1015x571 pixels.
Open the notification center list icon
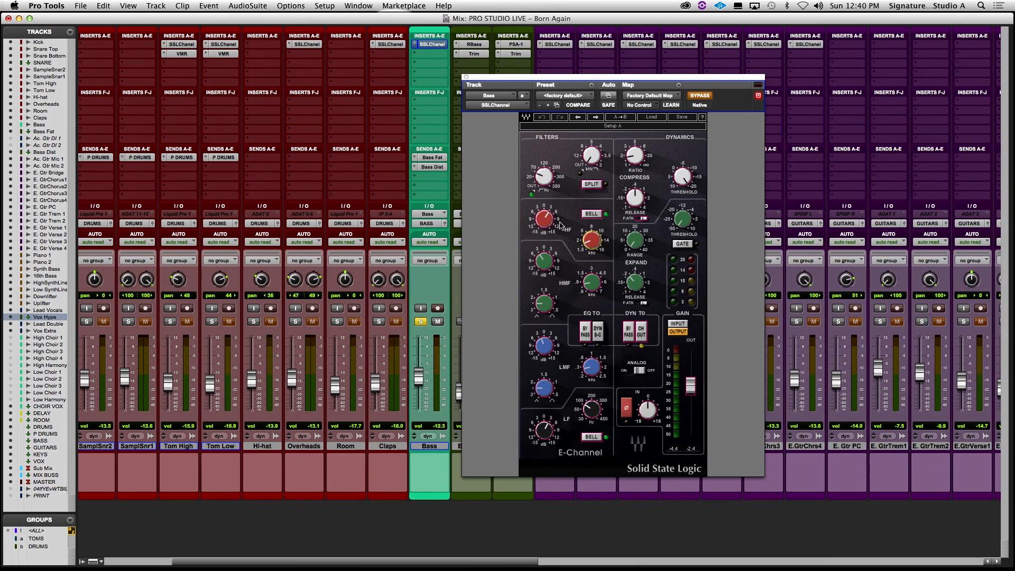pyautogui.click(x=998, y=6)
